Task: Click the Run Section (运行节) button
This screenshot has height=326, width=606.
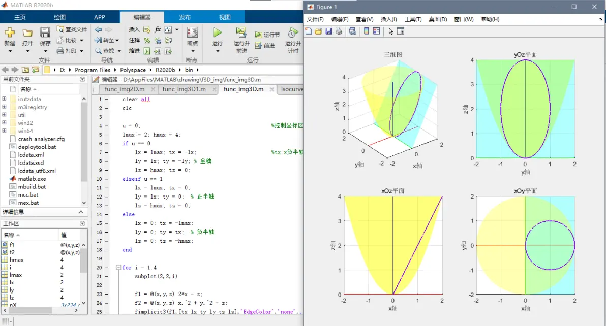Action: click(x=267, y=35)
